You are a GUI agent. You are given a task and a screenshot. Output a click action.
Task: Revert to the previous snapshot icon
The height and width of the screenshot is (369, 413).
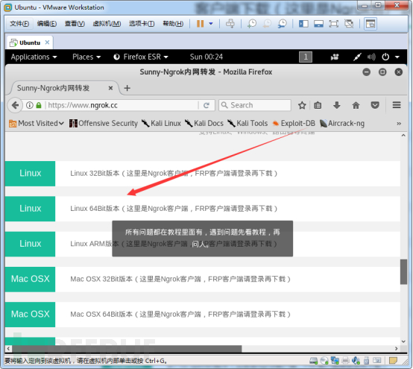point(267,24)
